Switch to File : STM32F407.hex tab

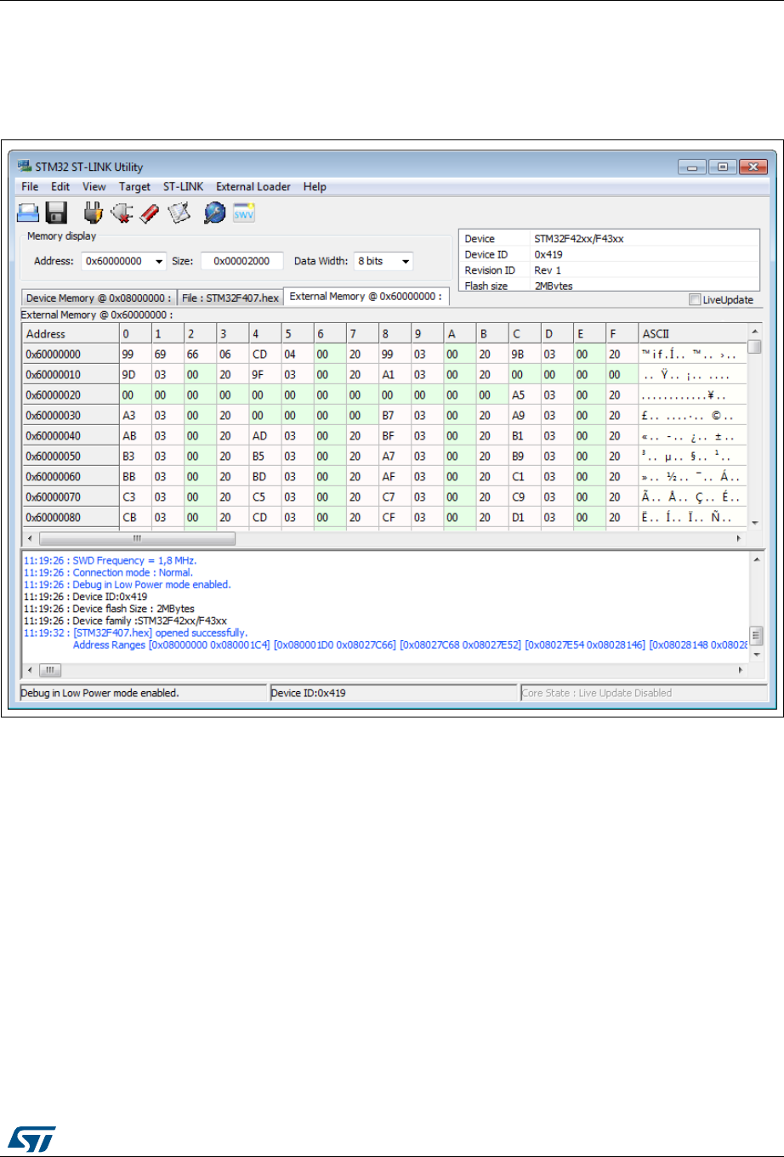pyautogui.click(x=230, y=298)
